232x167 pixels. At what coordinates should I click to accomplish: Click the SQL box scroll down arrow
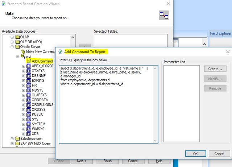pyautogui.click(x=155, y=141)
